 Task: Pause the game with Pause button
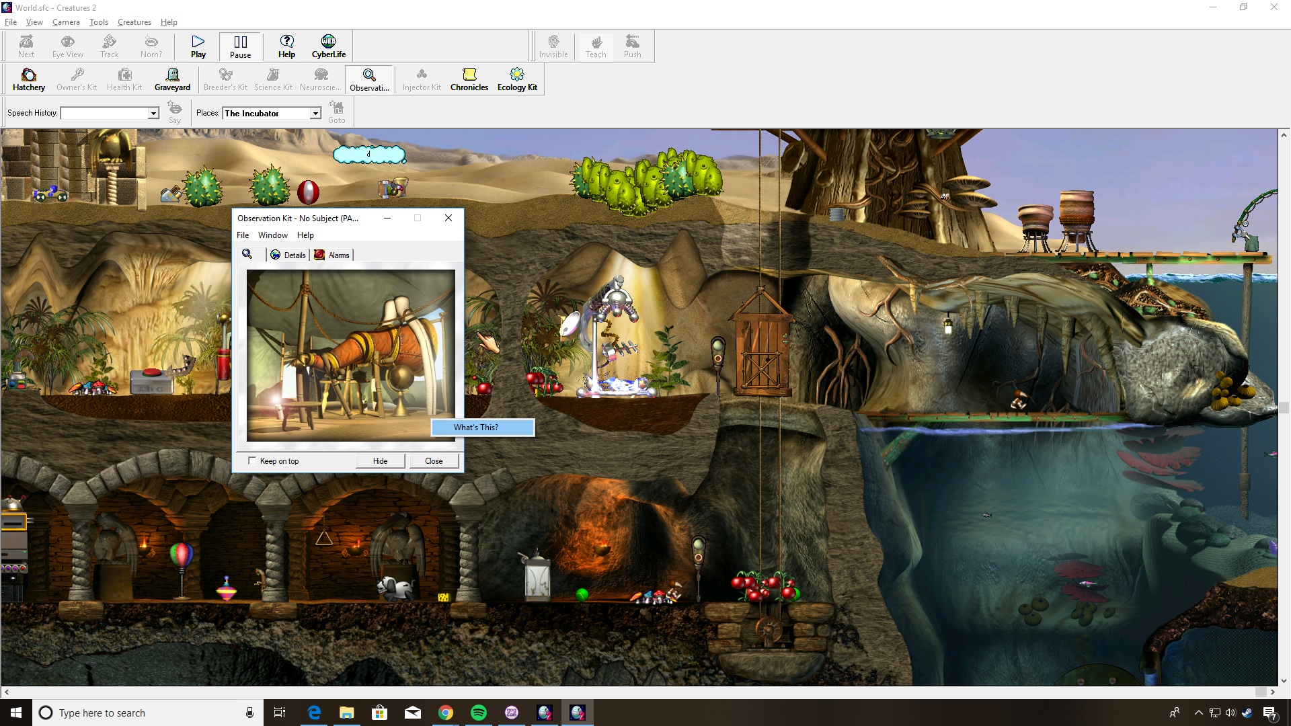(240, 46)
